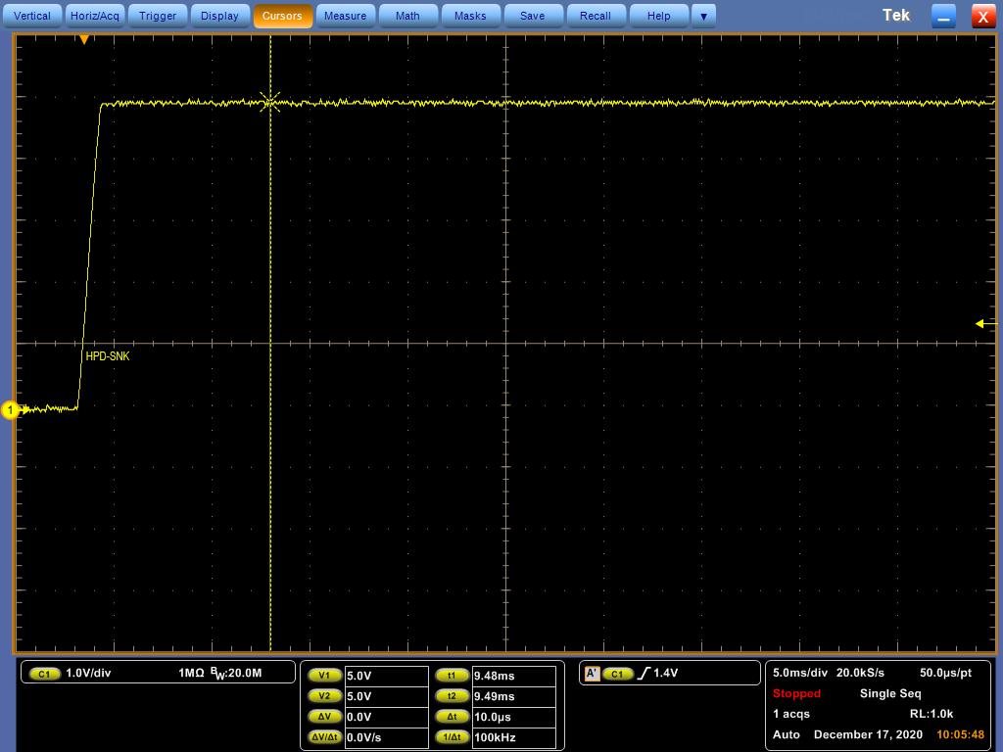Viewport: 1003px width, 752px height.
Task: Open the Recall menu
Action: [595, 16]
